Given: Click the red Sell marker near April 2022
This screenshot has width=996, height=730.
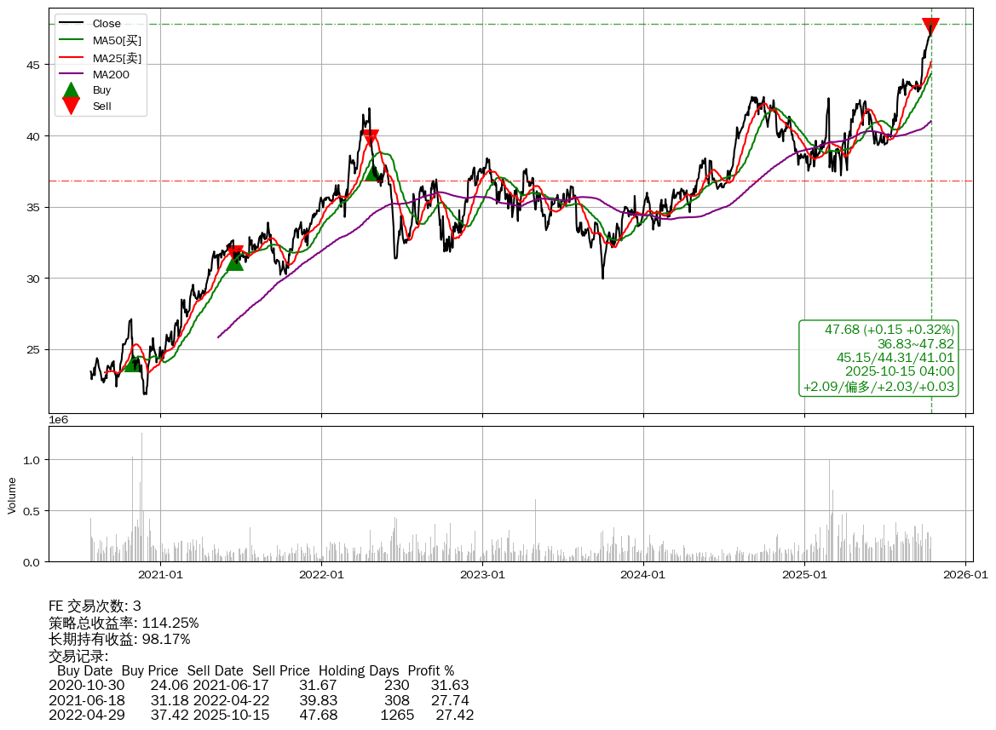Looking at the screenshot, I should (x=370, y=137).
